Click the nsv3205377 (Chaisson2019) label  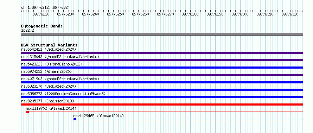point(47,101)
